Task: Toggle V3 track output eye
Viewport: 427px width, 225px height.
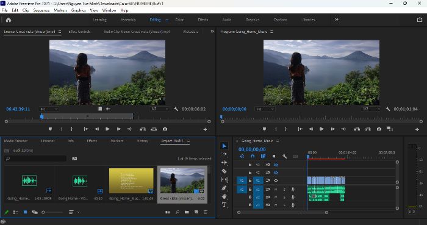Action: pos(276,165)
